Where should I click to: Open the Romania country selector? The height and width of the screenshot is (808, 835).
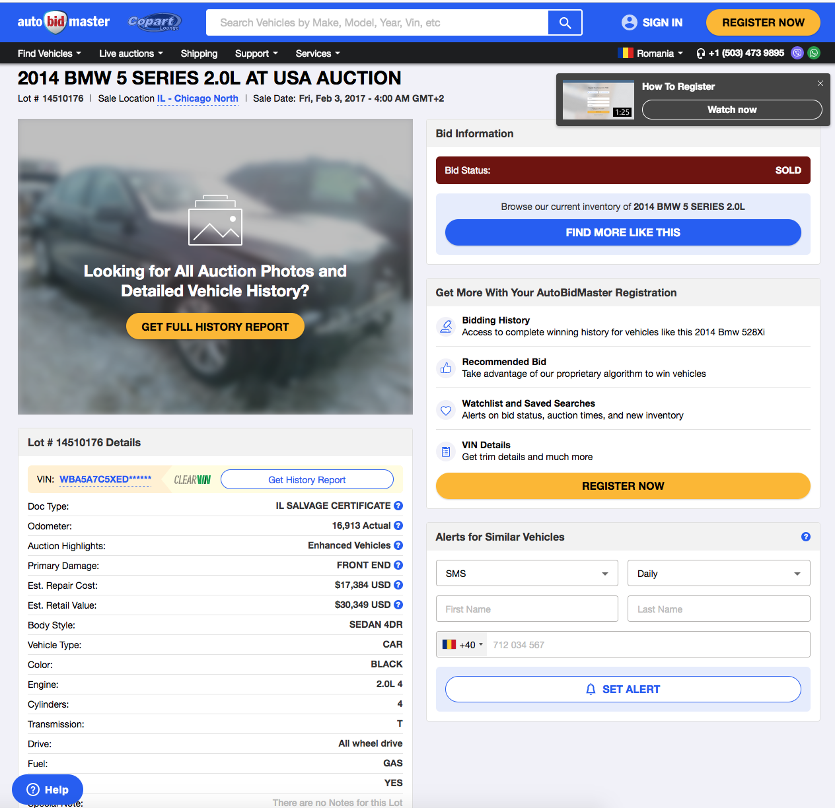[x=650, y=53]
